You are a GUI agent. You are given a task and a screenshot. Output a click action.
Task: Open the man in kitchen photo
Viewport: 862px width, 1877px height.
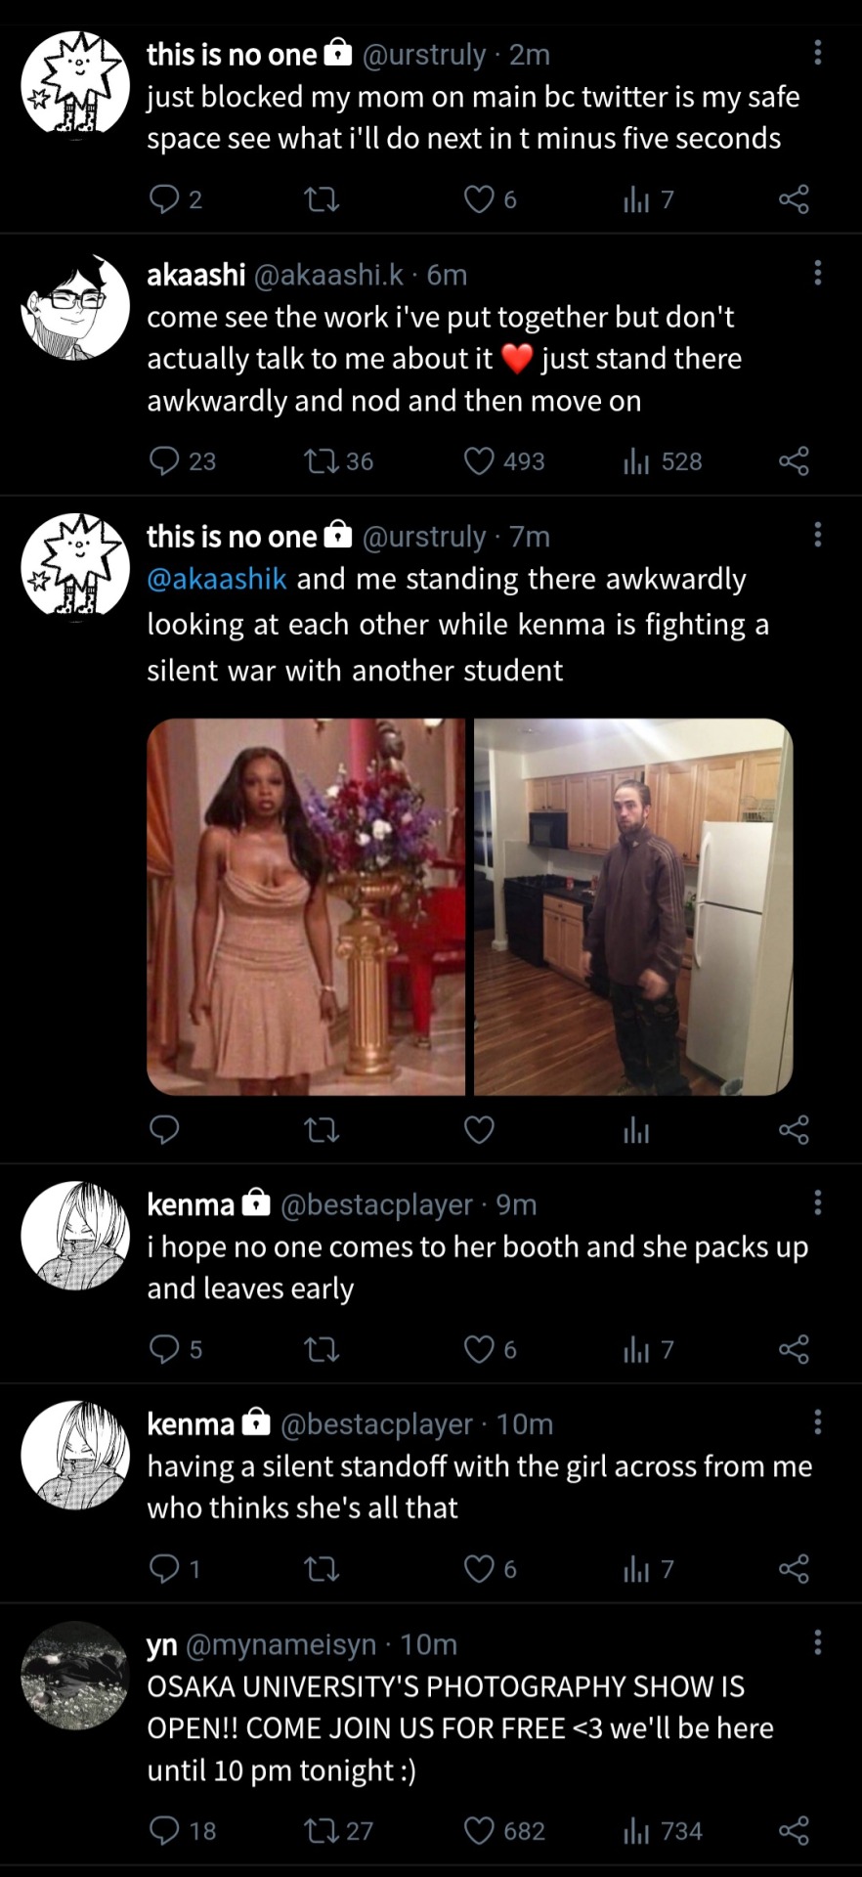(x=632, y=906)
